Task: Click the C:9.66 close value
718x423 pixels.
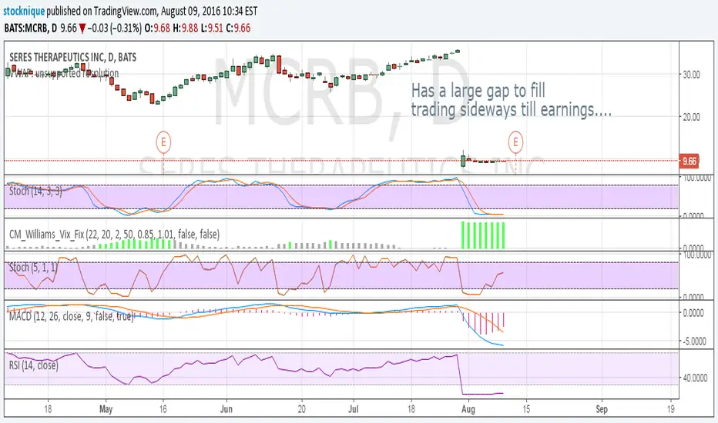Action: tap(238, 28)
